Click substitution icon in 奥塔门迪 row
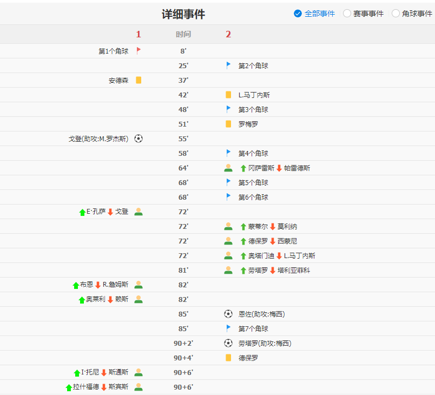435x395 pixels. (228, 255)
